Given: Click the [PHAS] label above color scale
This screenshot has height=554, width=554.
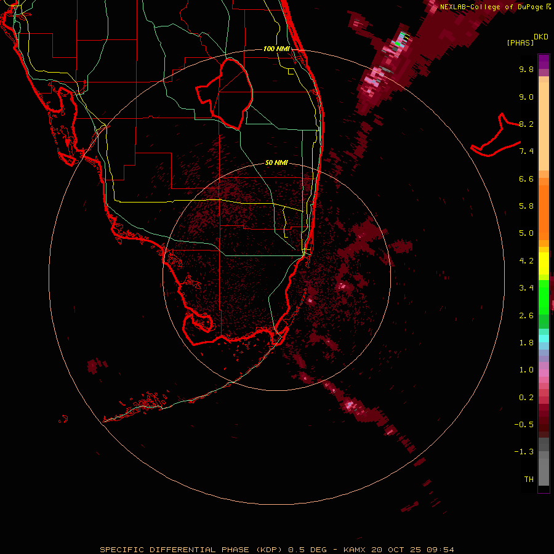Looking at the screenshot, I should tap(520, 42).
